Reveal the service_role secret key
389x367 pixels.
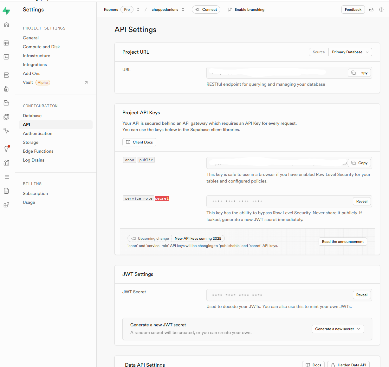pos(362,201)
